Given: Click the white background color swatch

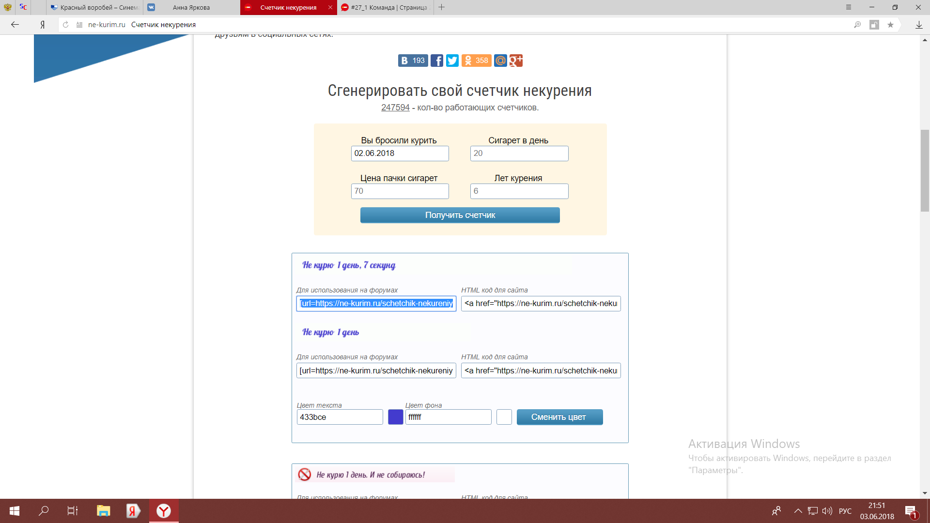Looking at the screenshot, I should [x=504, y=417].
